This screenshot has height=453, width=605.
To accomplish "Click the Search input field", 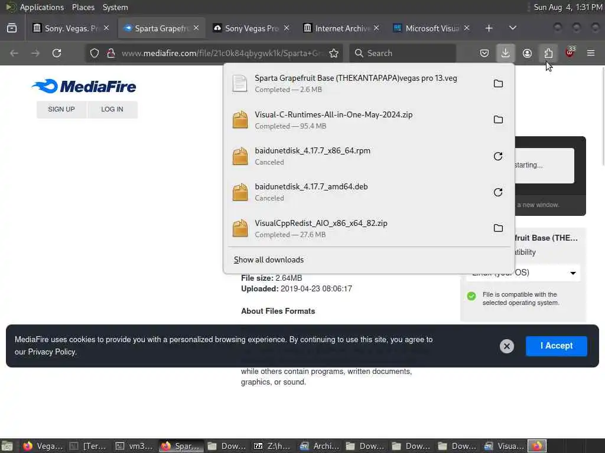I will (402, 53).
